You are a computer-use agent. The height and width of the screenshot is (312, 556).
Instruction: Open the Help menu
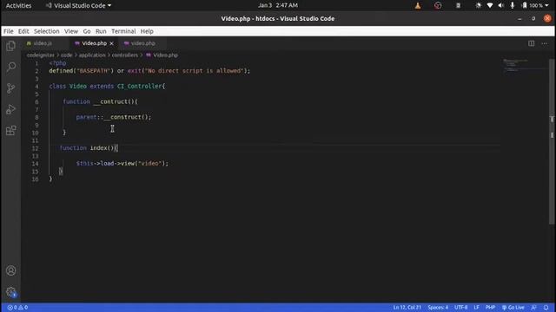[x=147, y=31]
